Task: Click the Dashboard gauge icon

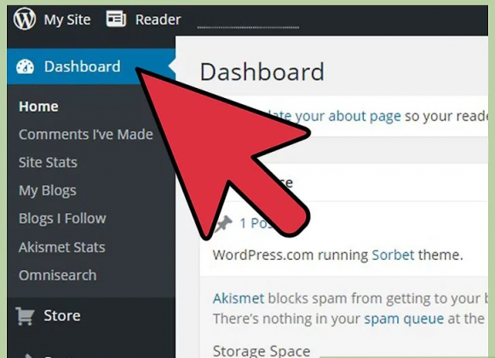Action: point(25,66)
